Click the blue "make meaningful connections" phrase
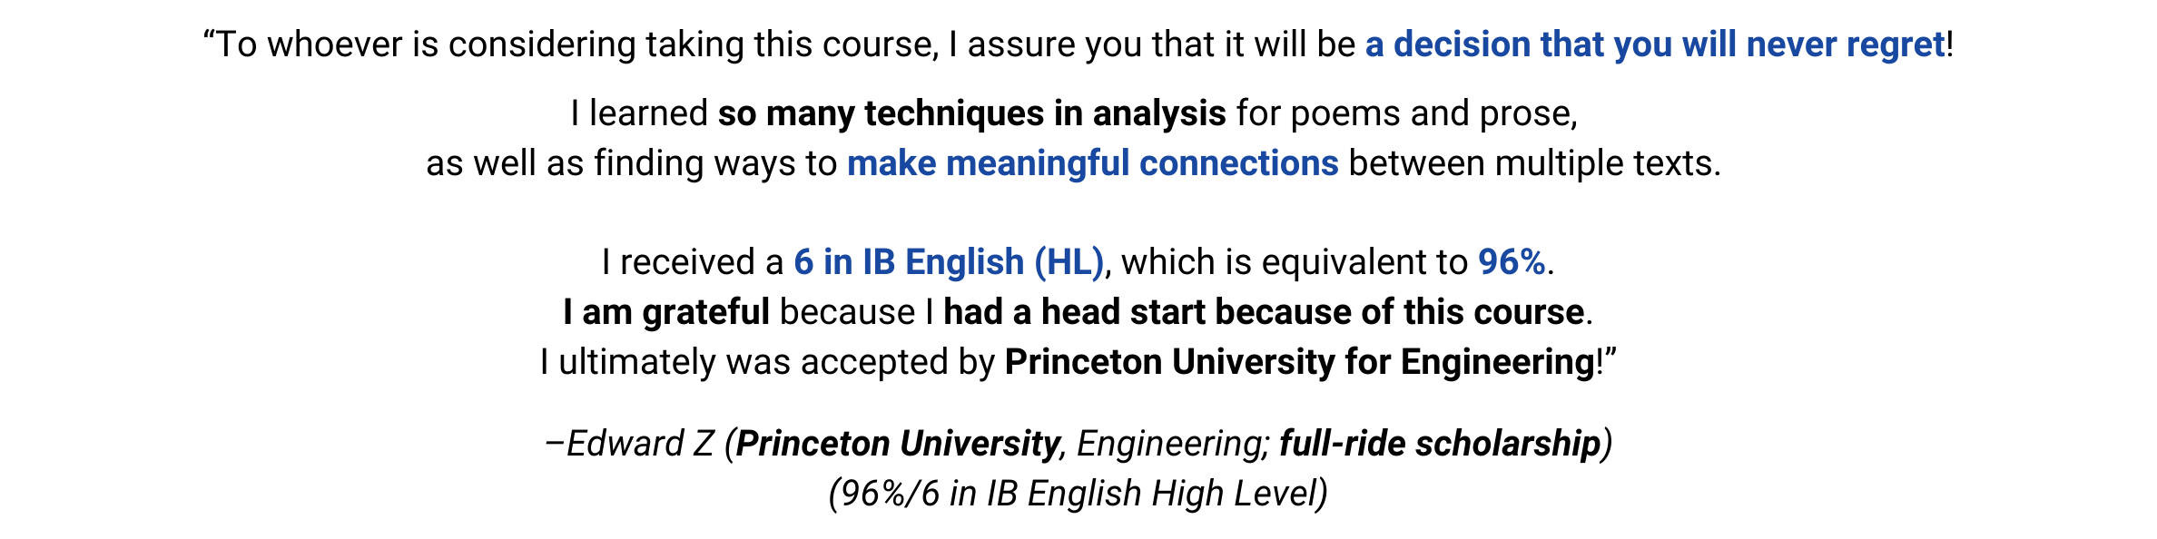Viewport: 2157px width, 539px height. [1092, 163]
